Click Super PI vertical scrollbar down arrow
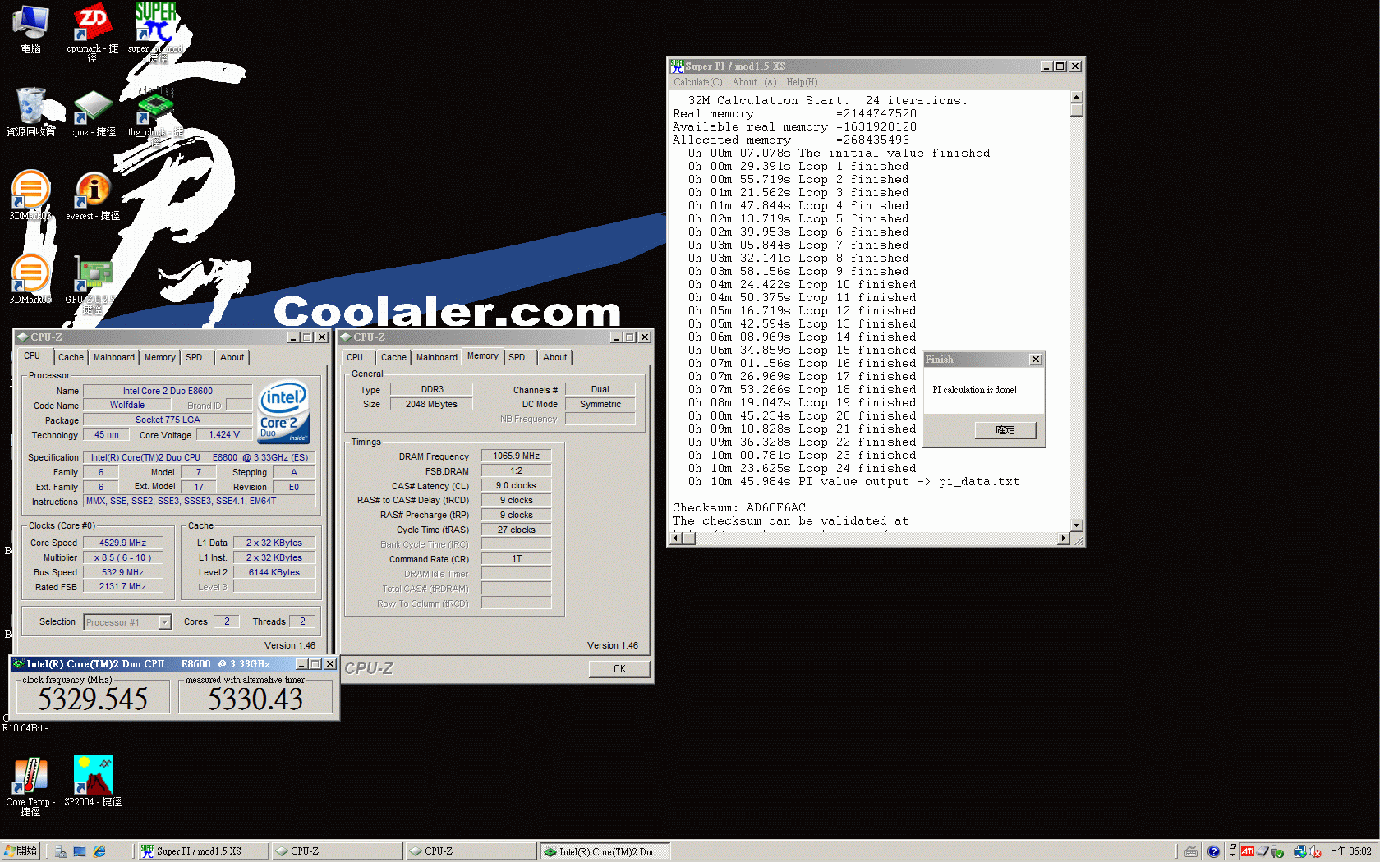This screenshot has height=862, width=1380. [x=1077, y=525]
